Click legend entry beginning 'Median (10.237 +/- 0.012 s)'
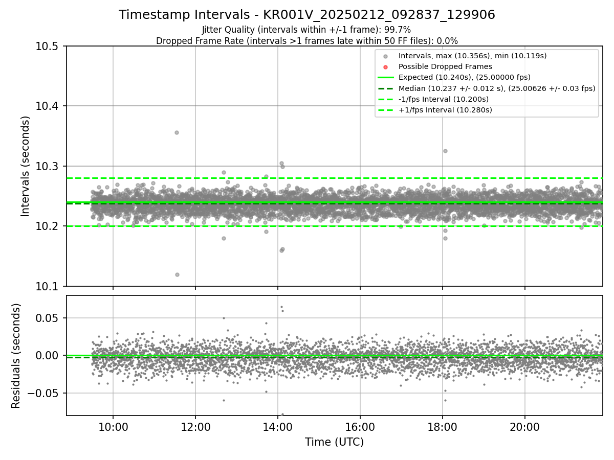The width and height of the screenshot is (614, 460). coord(497,88)
